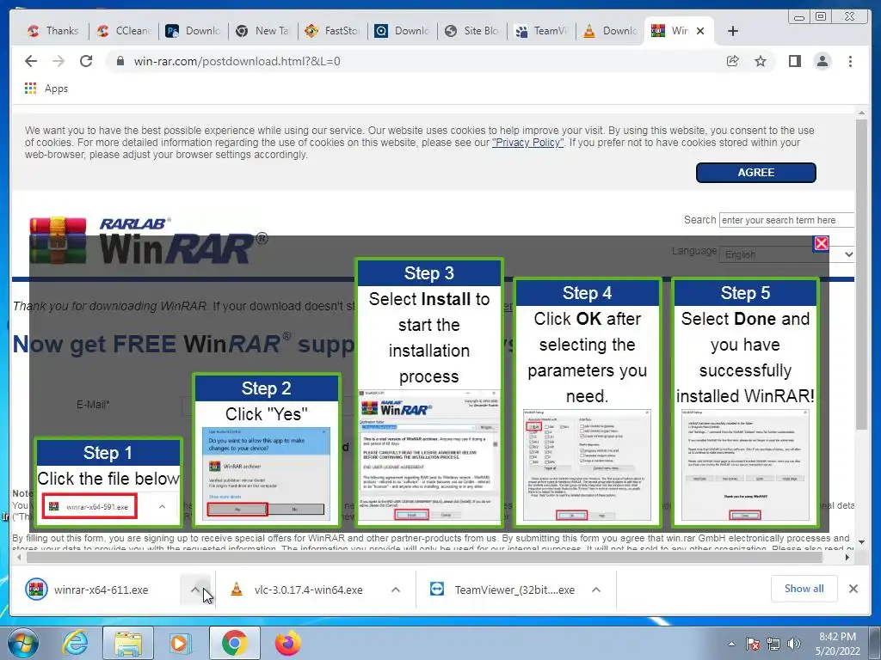Click the Step 5 done screenshot
Viewport: 881px width, 660px height.
click(x=745, y=465)
